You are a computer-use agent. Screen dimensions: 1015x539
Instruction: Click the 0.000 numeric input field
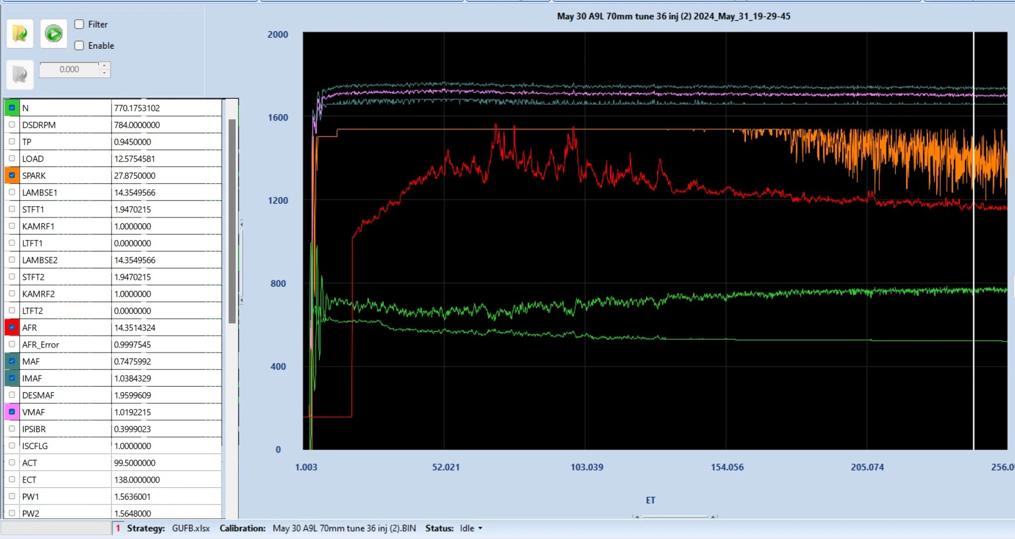point(69,69)
